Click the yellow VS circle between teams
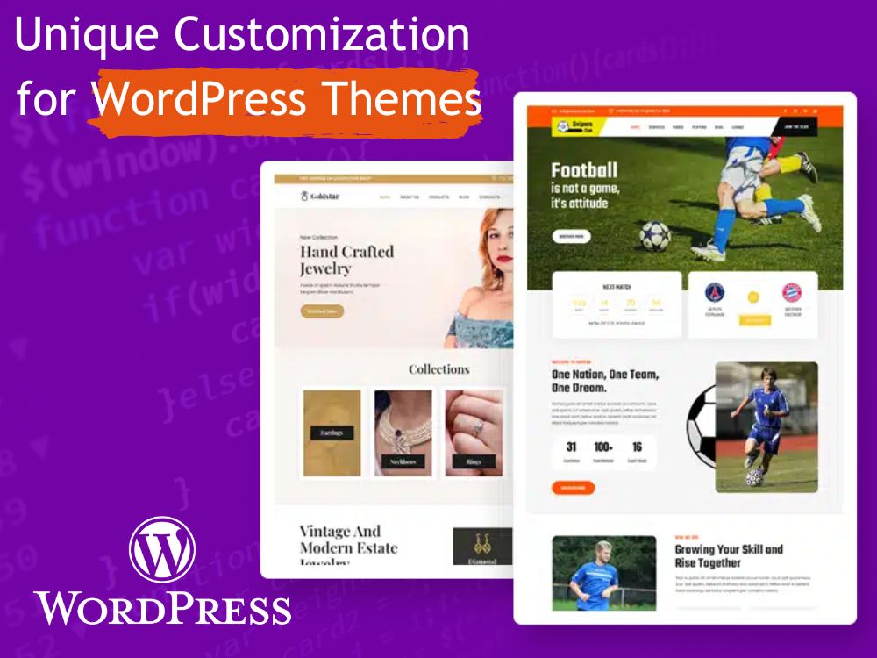The width and height of the screenshot is (877, 658). pyautogui.click(x=753, y=297)
